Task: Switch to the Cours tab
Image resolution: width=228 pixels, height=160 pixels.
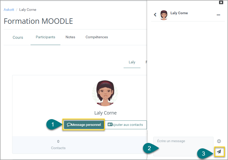Action: point(18,37)
